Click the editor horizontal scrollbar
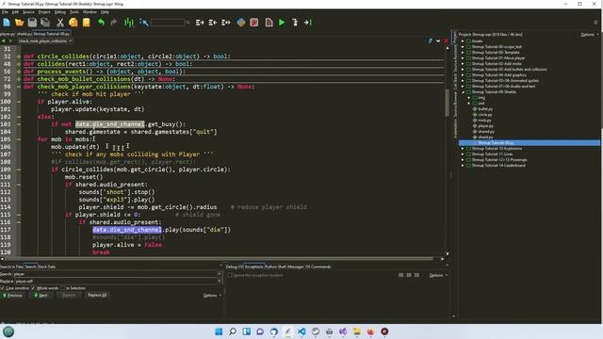This screenshot has height=339, width=603. tap(220, 259)
